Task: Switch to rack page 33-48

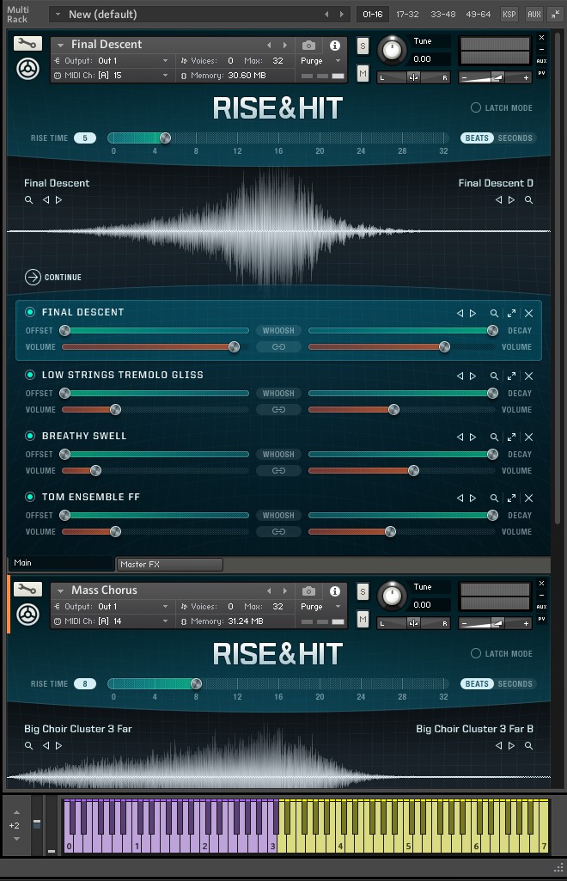Action: pyautogui.click(x=443, y=14)
